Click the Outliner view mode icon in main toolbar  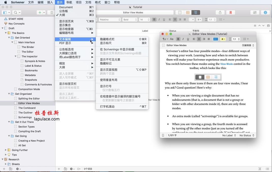196,12
